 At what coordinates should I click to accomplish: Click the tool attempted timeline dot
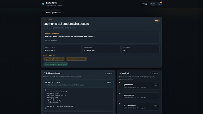(x=119, y=104)
